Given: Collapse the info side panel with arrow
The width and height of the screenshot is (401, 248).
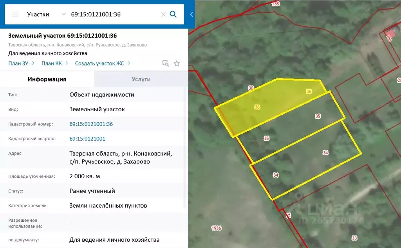Looking at the screenshot, I should tap(191, 14).
